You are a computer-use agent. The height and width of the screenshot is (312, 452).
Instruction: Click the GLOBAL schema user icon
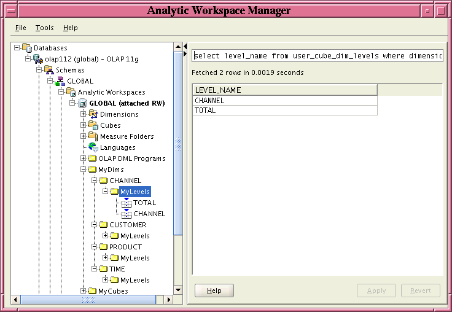[x=60, y=81]
